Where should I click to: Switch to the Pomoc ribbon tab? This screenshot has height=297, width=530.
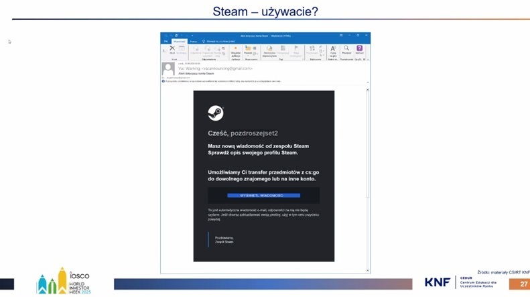tap(194, 41)
